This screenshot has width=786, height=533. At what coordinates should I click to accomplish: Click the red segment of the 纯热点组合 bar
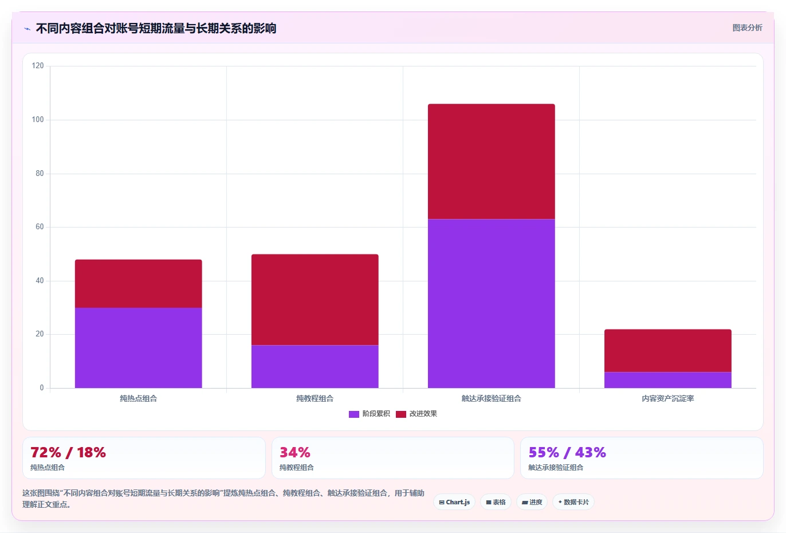coord(138,284)
